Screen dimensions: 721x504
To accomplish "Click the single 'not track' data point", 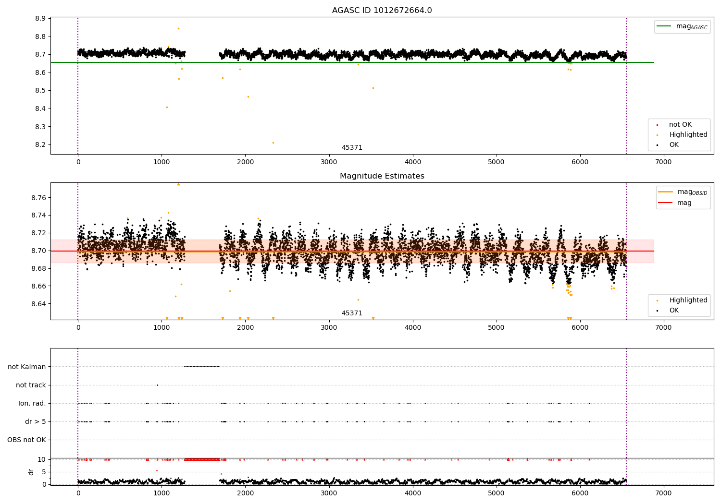I will point(157,385).
